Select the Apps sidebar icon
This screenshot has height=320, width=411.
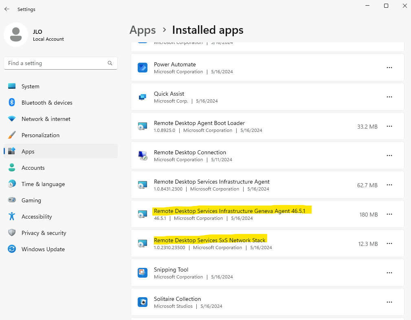12,151
